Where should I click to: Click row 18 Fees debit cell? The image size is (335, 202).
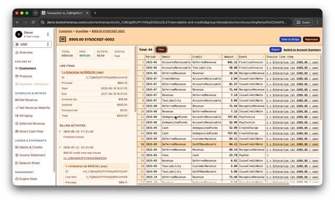(x=176, y=155)
